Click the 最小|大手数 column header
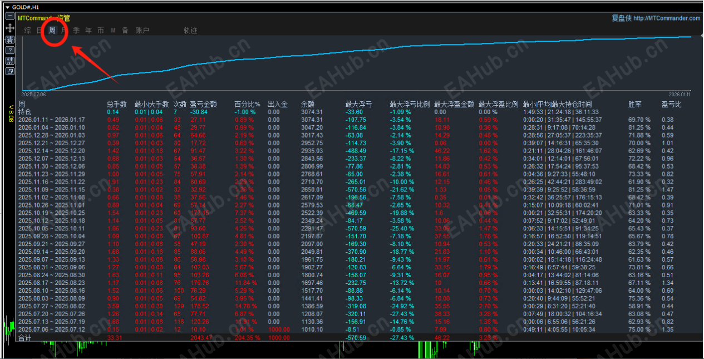 click(151, 104)
